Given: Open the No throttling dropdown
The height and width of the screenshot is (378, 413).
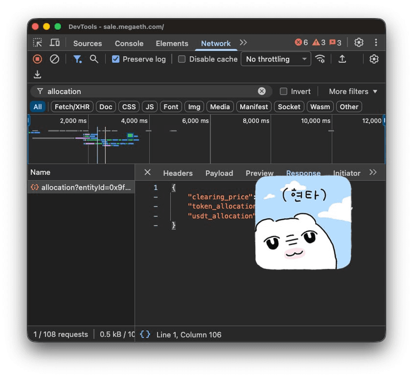Looking at the screenshot, I should coord(276,59).
